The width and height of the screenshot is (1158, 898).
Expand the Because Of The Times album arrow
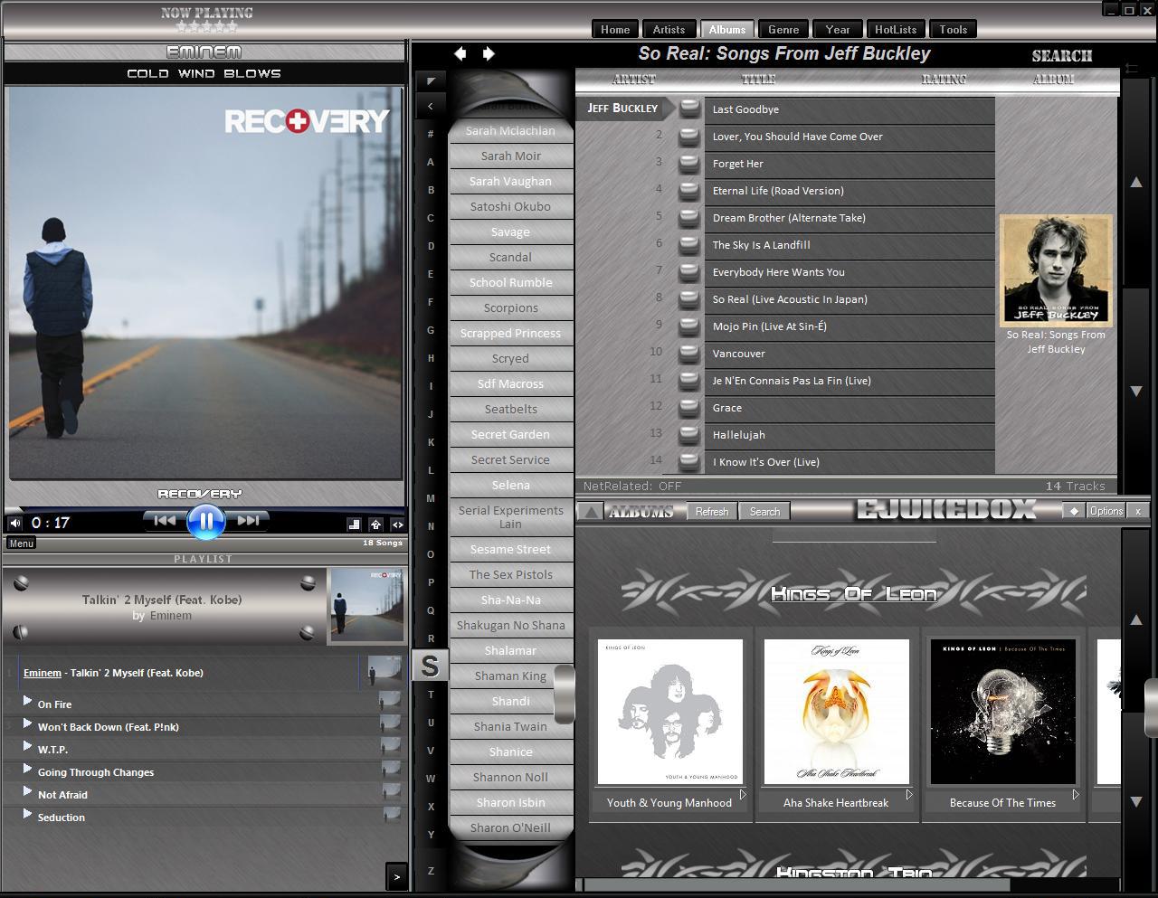1076,795
